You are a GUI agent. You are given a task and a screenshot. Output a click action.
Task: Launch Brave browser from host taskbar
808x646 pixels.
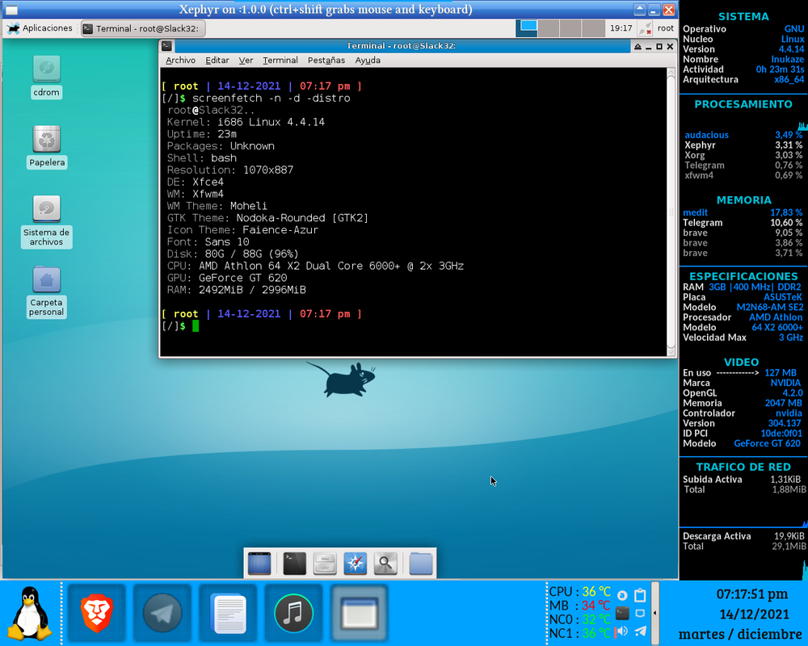coord(96,613)
